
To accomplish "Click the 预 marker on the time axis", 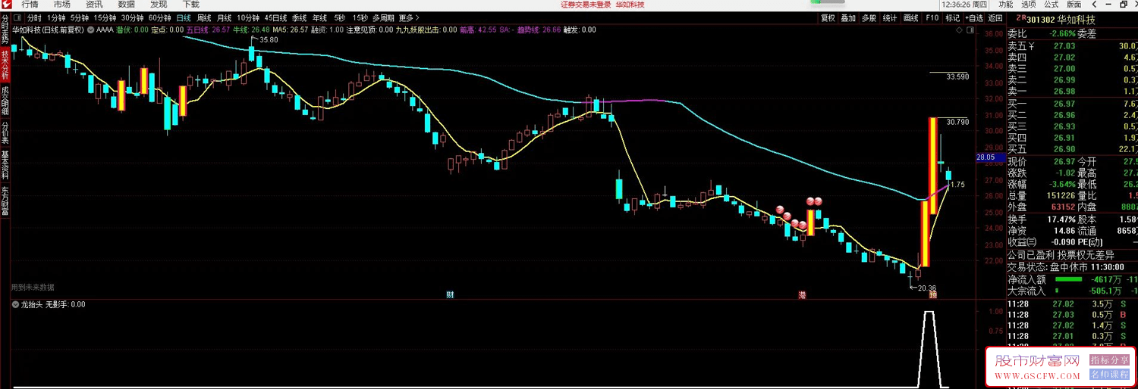I will 933,294.
